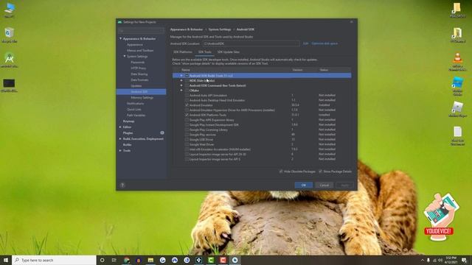Screen dimensions: 472x265
Task: Click the OK button
Action: (303, 185)
